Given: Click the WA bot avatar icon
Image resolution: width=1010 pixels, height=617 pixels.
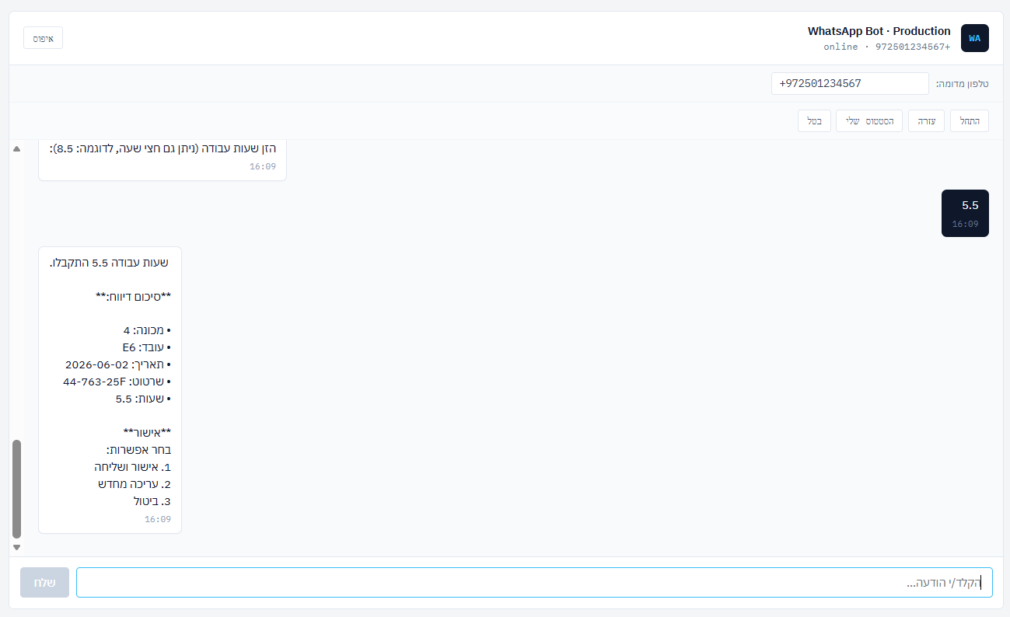Looking at the screenshot, I should pos(975,38).
